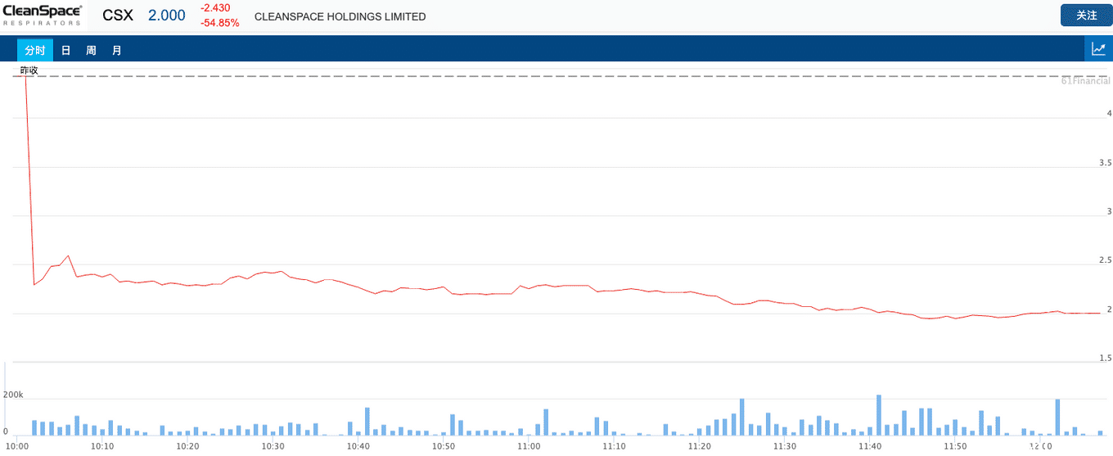The width and height of the screenshot is (1113, 456).
Task: Click the 11:40 time axis label
Action: (x=870, y=446)
